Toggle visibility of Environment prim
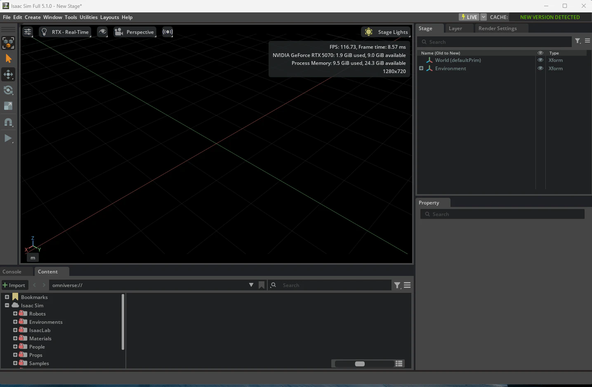Image resolution: width=592 pixels, height=387 pixels. click(540, 69)
